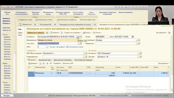This screenshot has height=98, width=174.
Task: Open the Печать dropdown
Action: click(x=87, y=33)
